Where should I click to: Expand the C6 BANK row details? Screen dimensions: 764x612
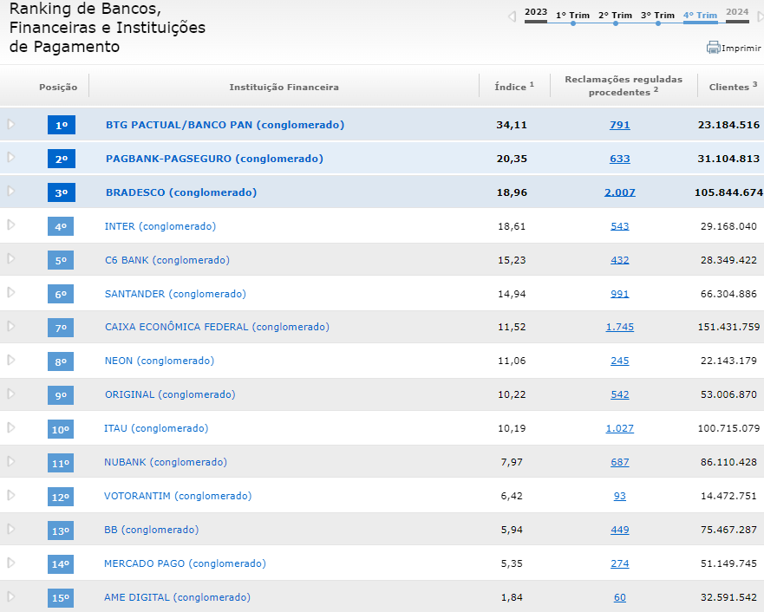(x=11, y=258)
